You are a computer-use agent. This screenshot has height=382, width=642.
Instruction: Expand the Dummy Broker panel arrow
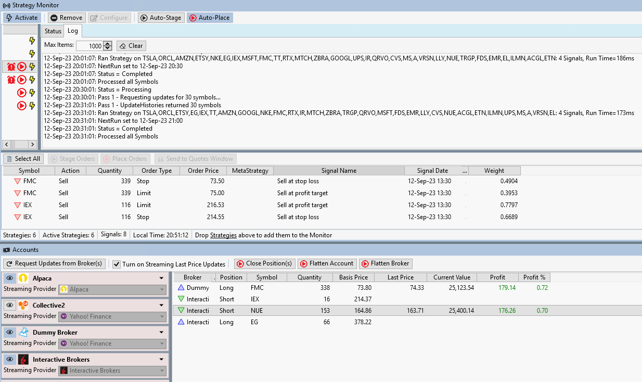coord(161,333)
